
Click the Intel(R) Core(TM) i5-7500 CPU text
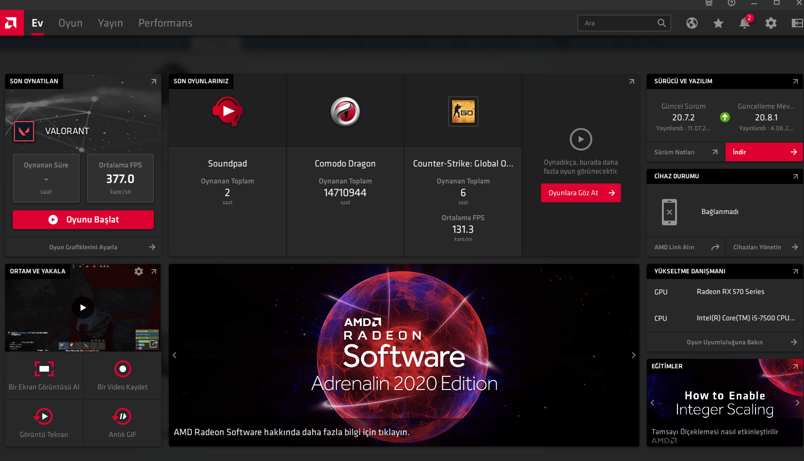point(746,318)
